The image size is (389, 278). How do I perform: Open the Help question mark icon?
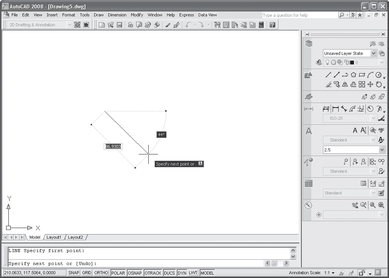(272, 25)
